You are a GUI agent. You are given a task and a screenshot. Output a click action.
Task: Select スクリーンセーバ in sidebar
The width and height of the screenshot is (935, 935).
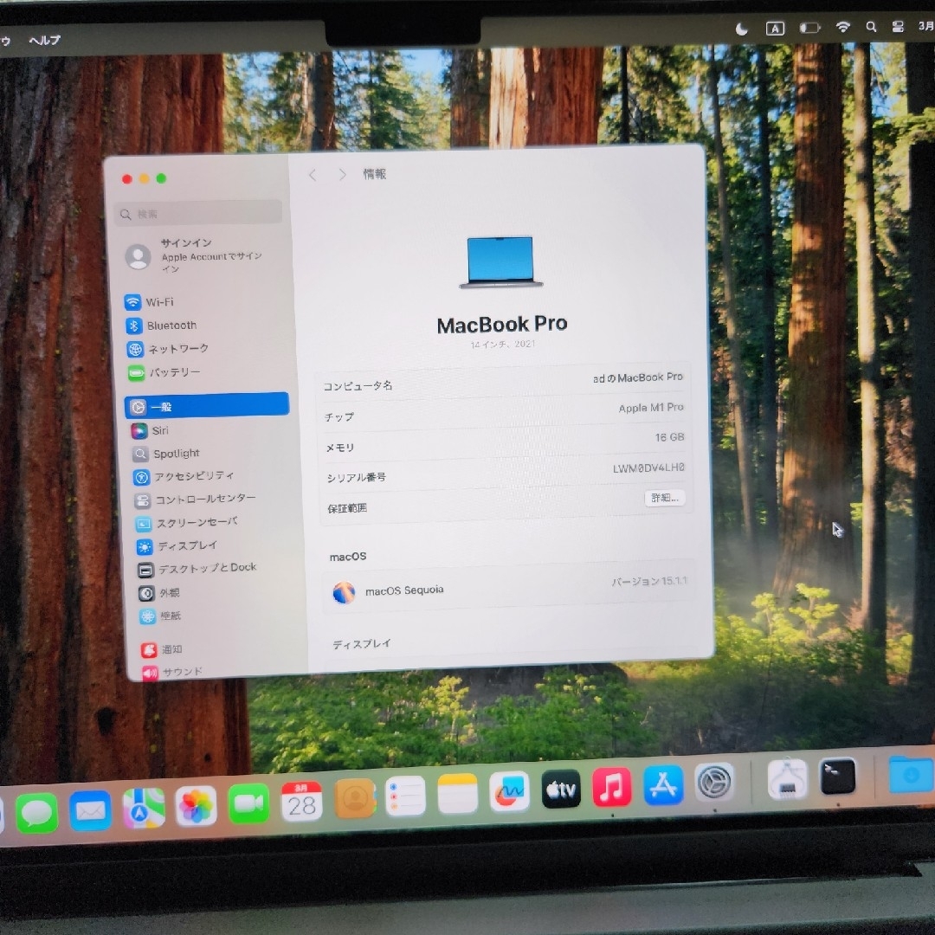tap(187, 522)
